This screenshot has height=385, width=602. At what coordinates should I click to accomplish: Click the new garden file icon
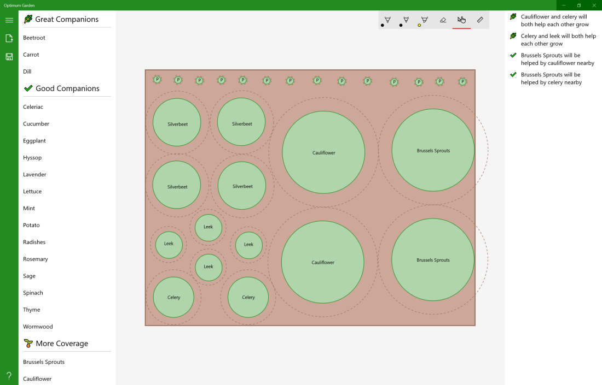tap(9, 38)
